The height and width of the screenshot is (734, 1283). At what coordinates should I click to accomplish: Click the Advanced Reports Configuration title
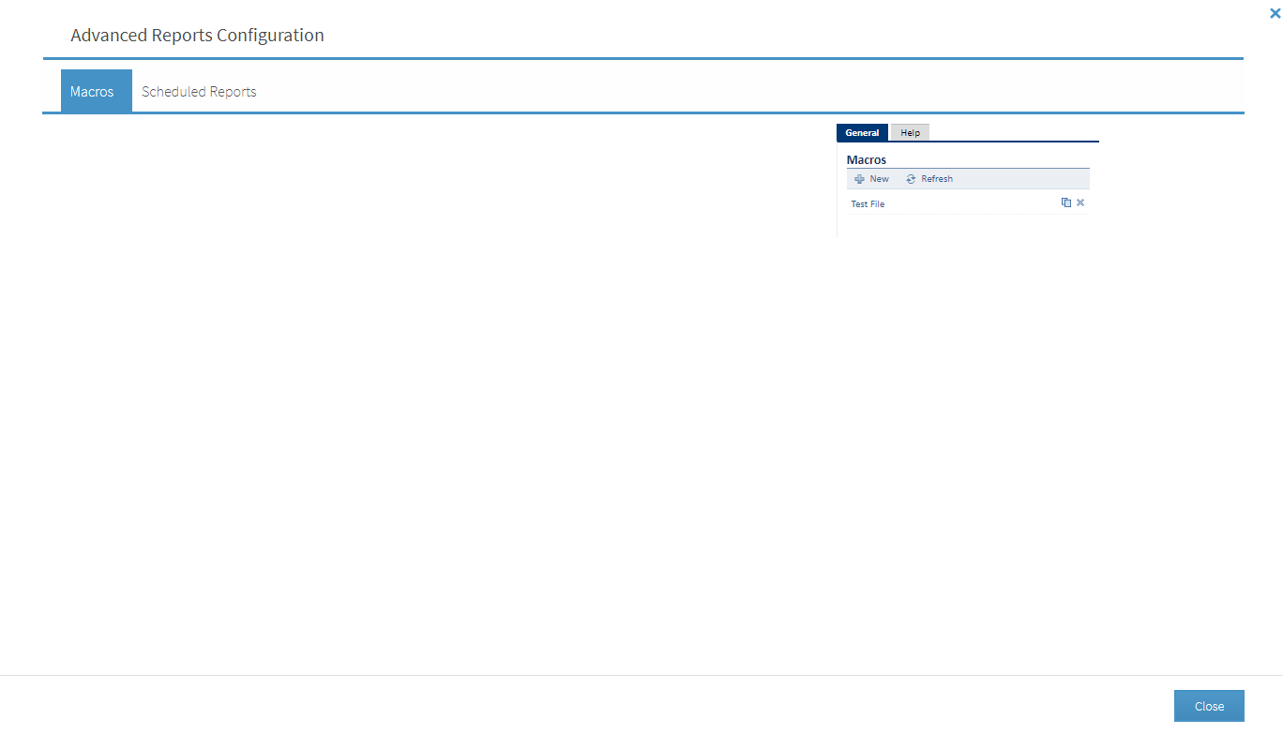(x=197, y=36)
